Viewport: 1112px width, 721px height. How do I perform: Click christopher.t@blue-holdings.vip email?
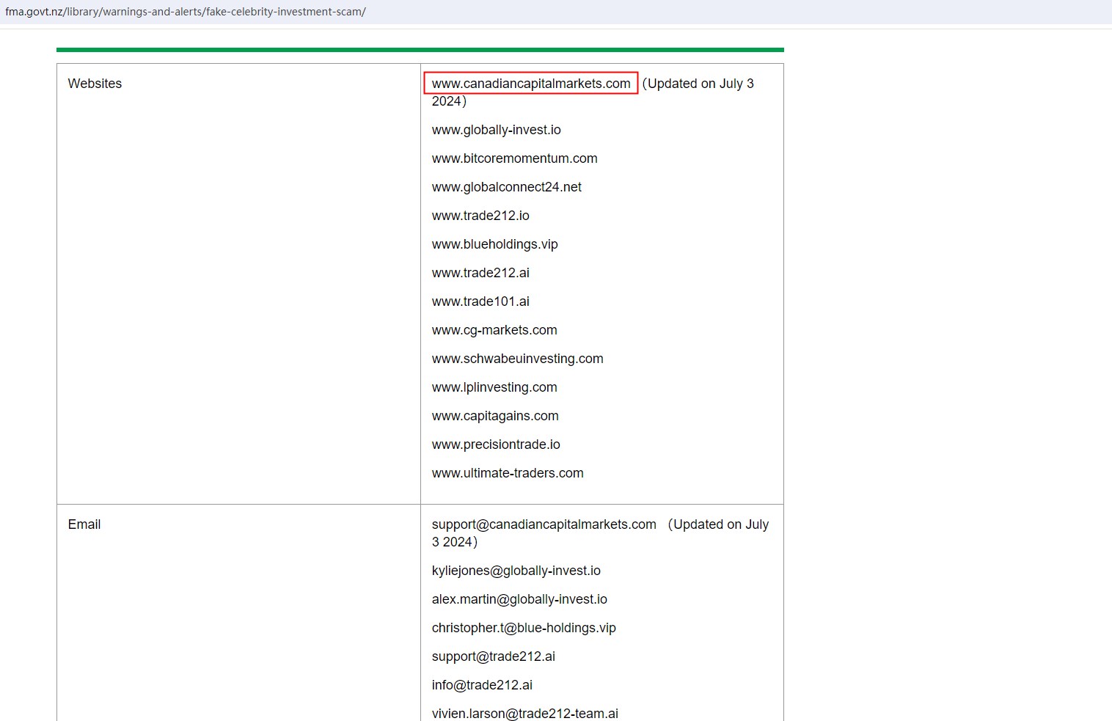(524, 628)
